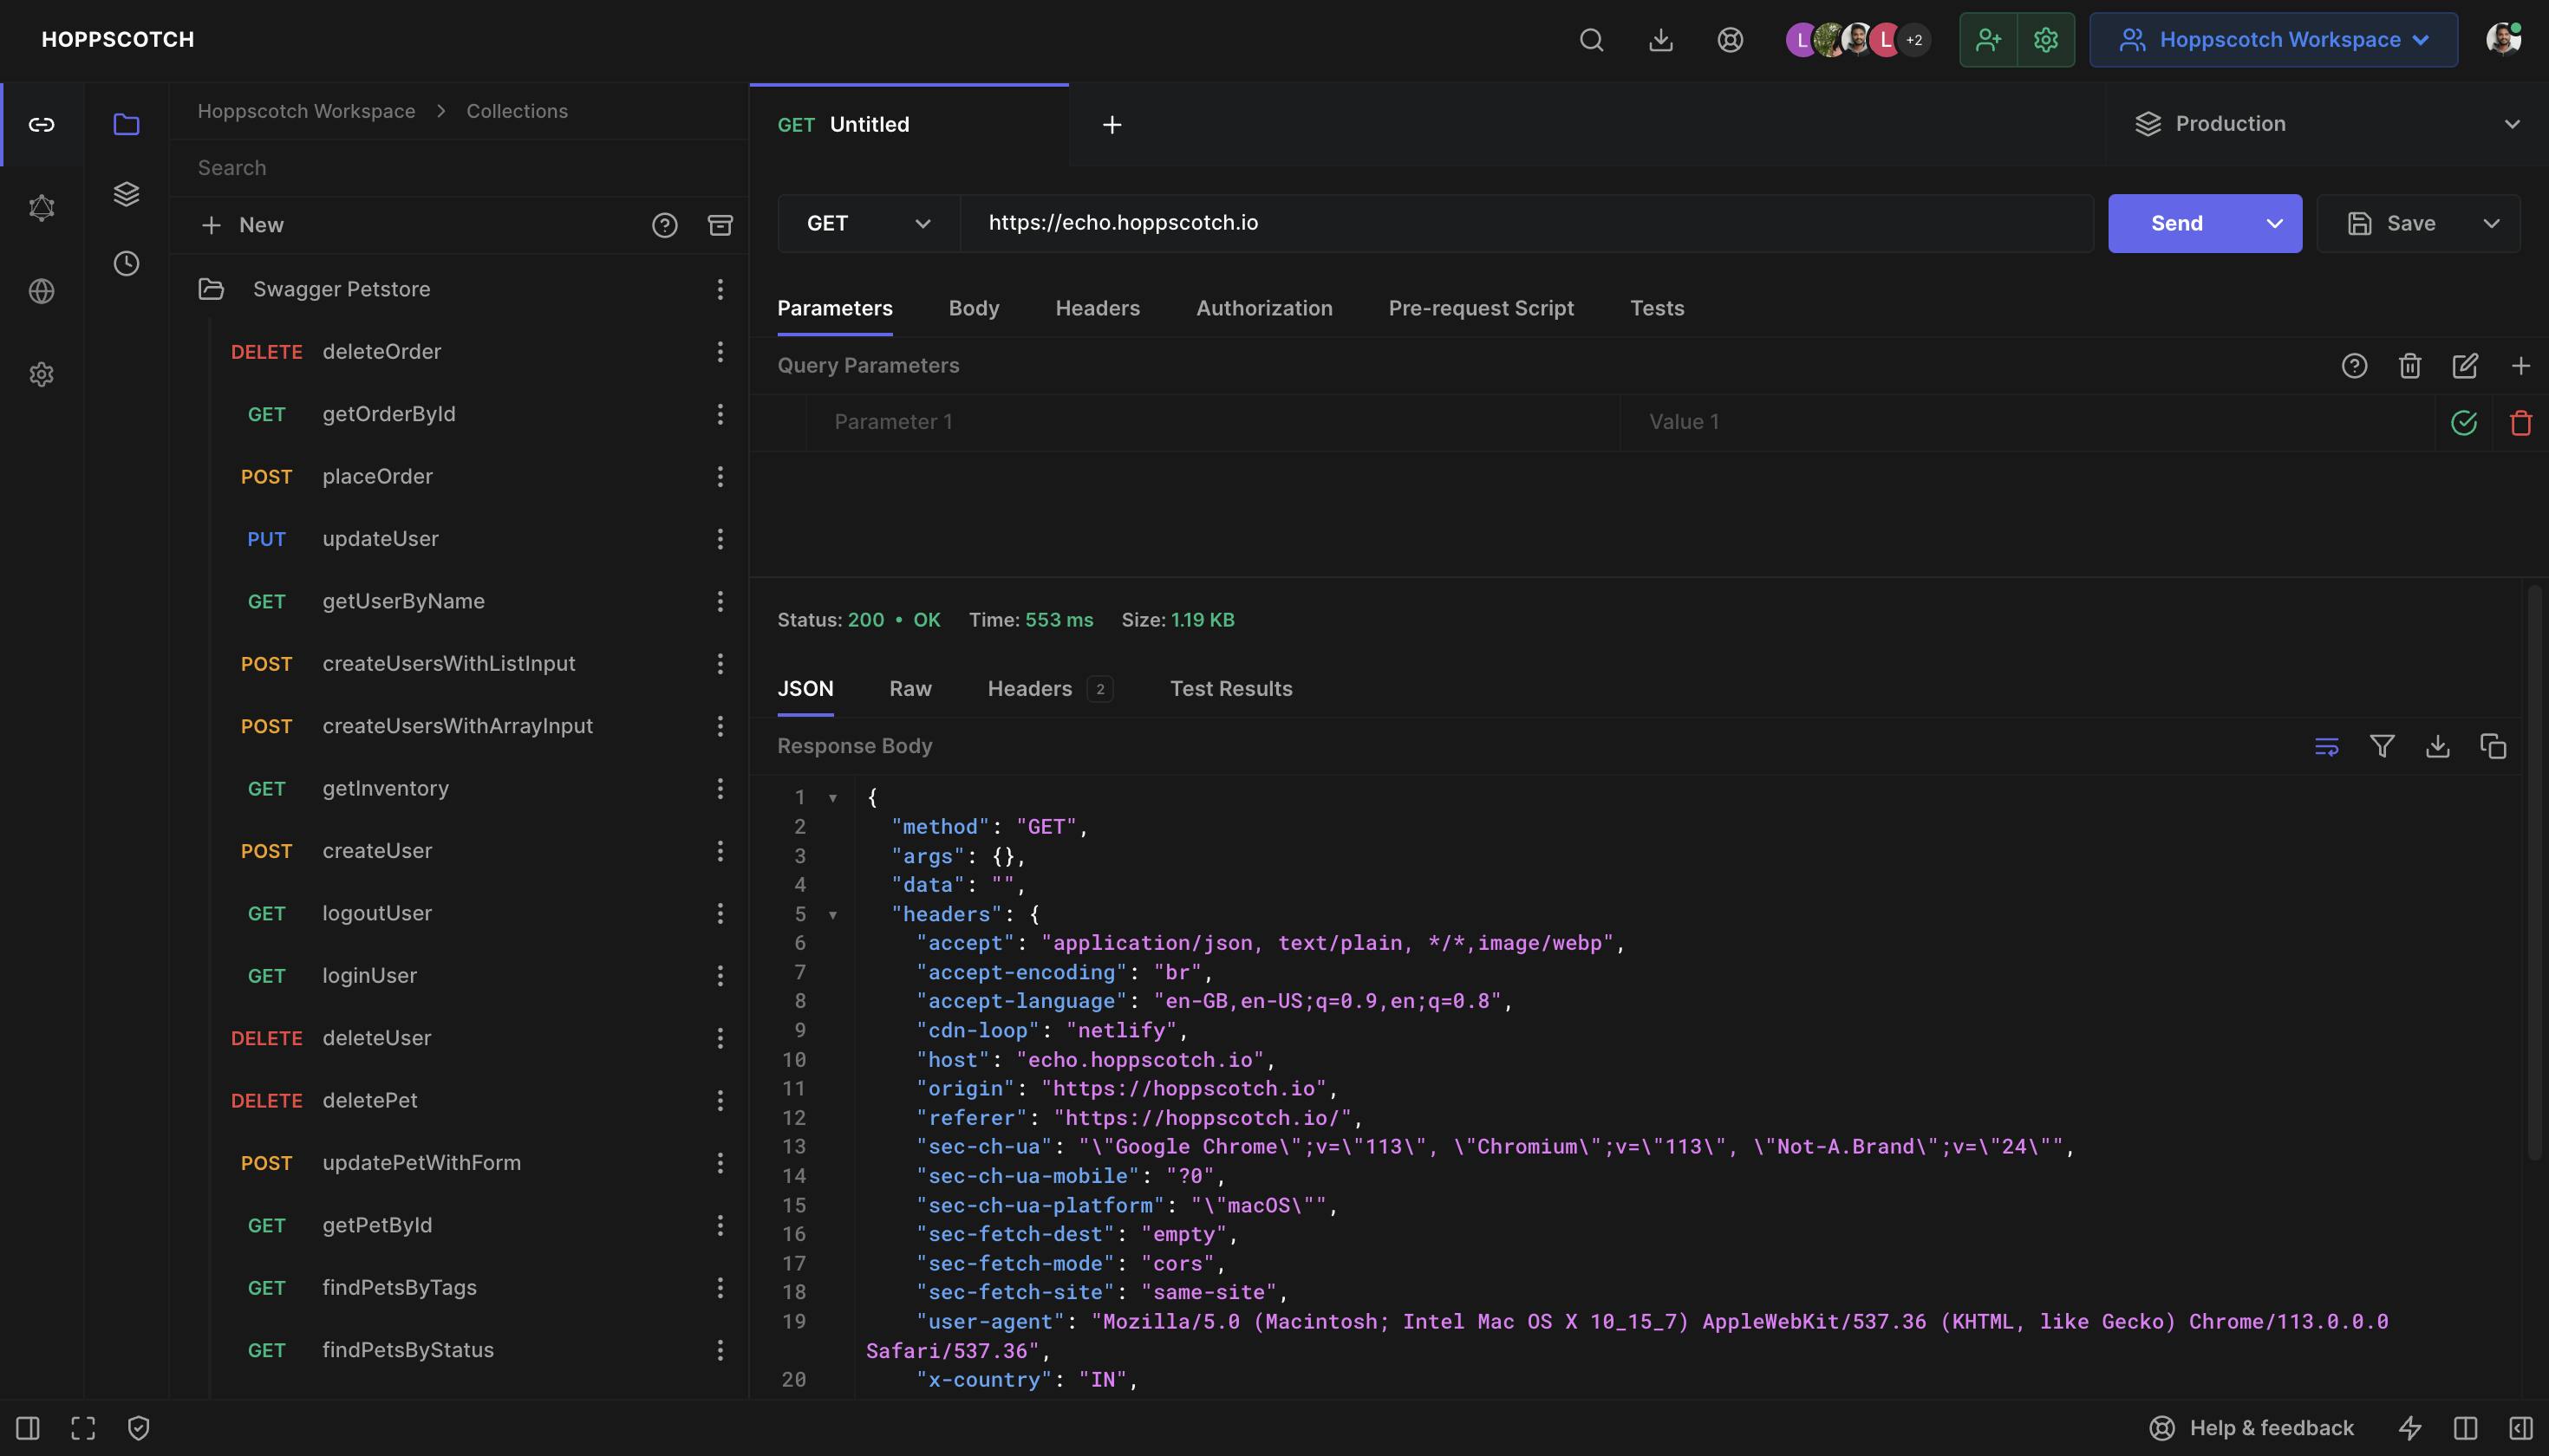
Task: Toggle the Parameter 1 active checkmark
Action: click(2464, 422)
